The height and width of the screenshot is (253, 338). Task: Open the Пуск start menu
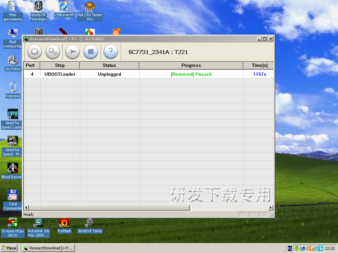pyautogui.click(x=10, y=248)
